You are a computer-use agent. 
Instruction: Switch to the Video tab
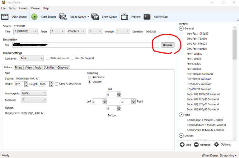point(28,67)
